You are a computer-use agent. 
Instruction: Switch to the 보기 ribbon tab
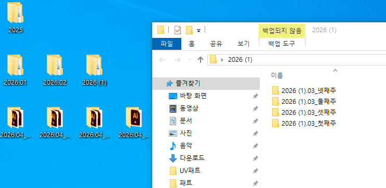(244, 44)
